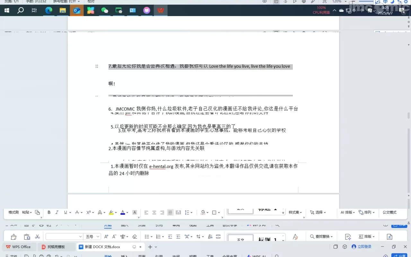Toggle italic text formatting
The width and height of the screenshot is (411, 257).
pyautogui.click(x=57, y=212)
